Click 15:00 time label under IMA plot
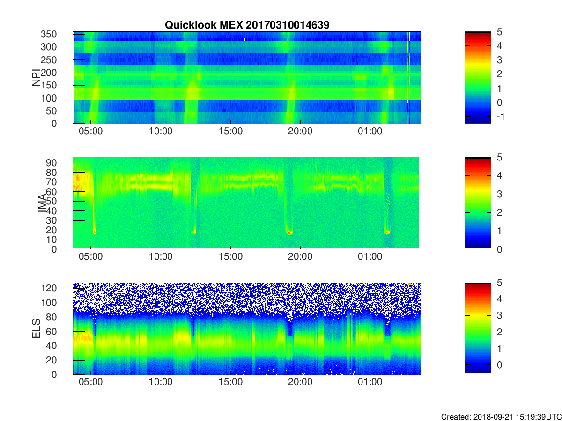The image size is (562, 421). click(x=230, y=257)
